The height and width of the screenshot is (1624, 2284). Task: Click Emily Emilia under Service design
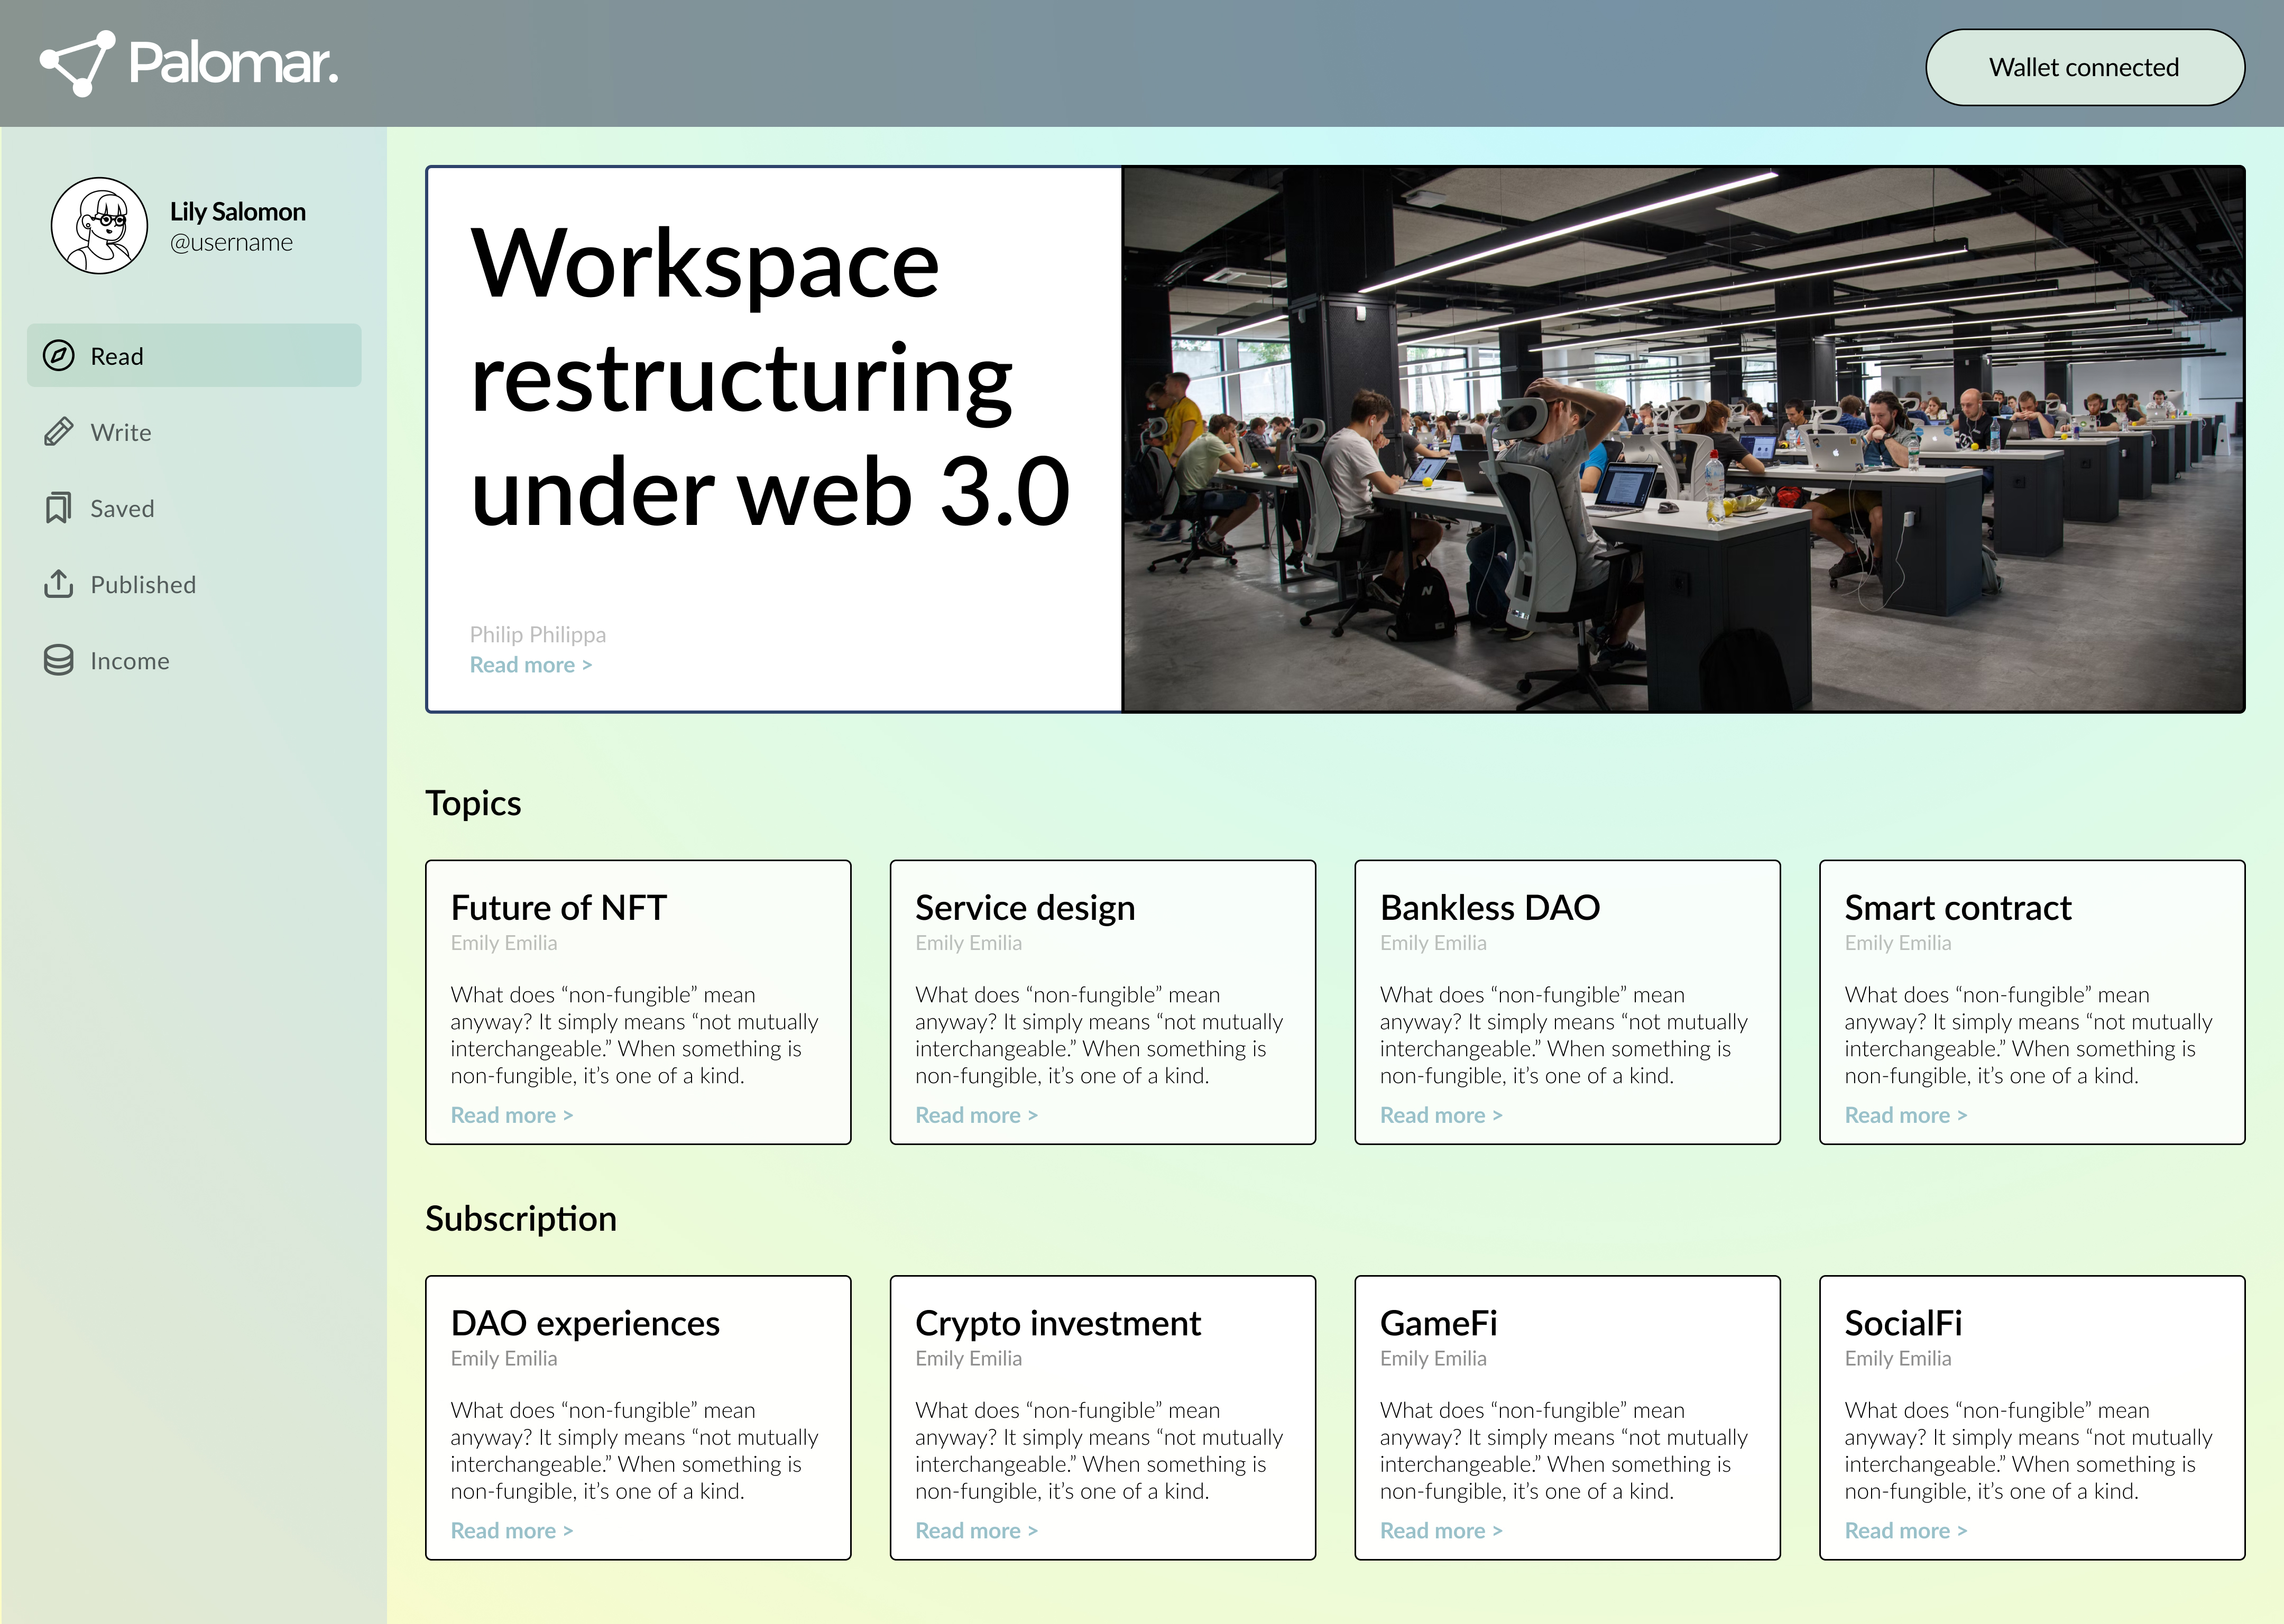click(969, 943)
